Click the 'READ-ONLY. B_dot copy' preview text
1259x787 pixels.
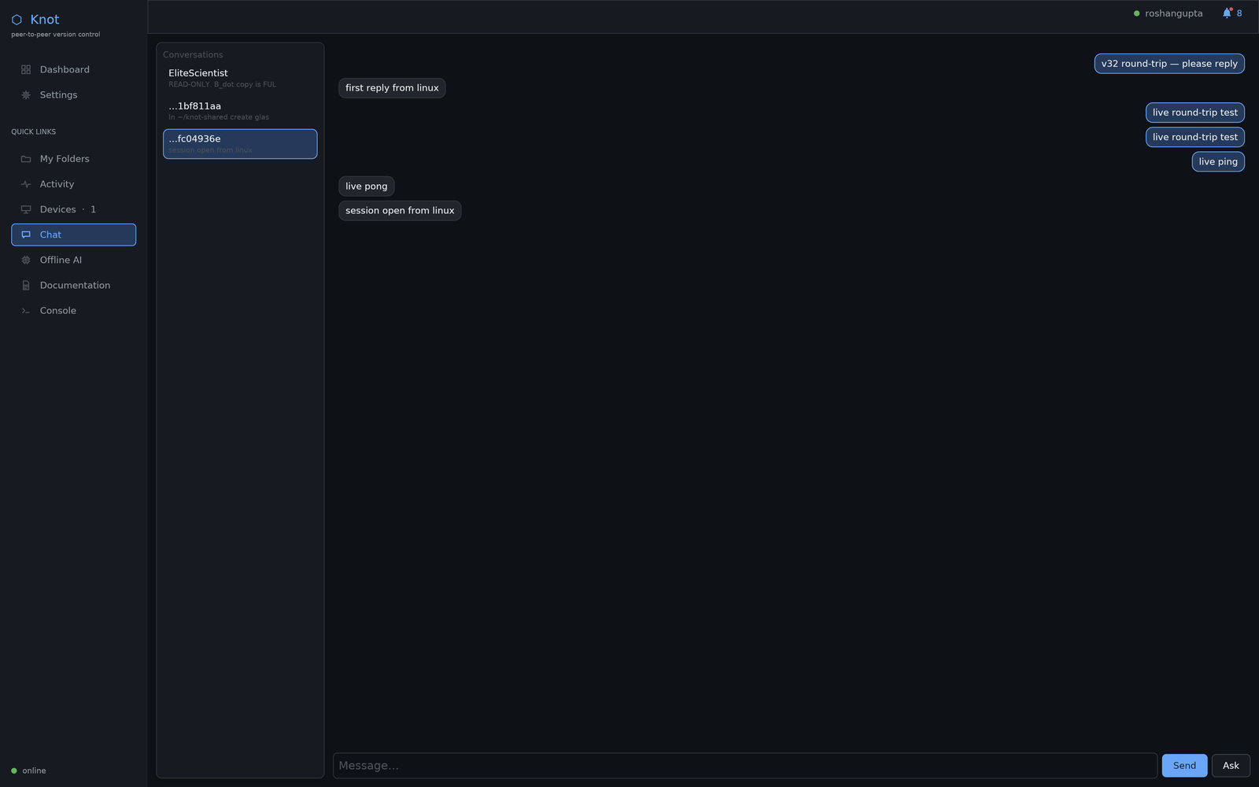pyautogui.click(x=222, y=84)
